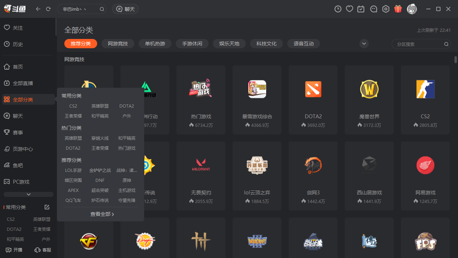Click the top search box showing 辛巴imb
The height and width of the screenshot is (258, 458).
[x=82, y=9]
